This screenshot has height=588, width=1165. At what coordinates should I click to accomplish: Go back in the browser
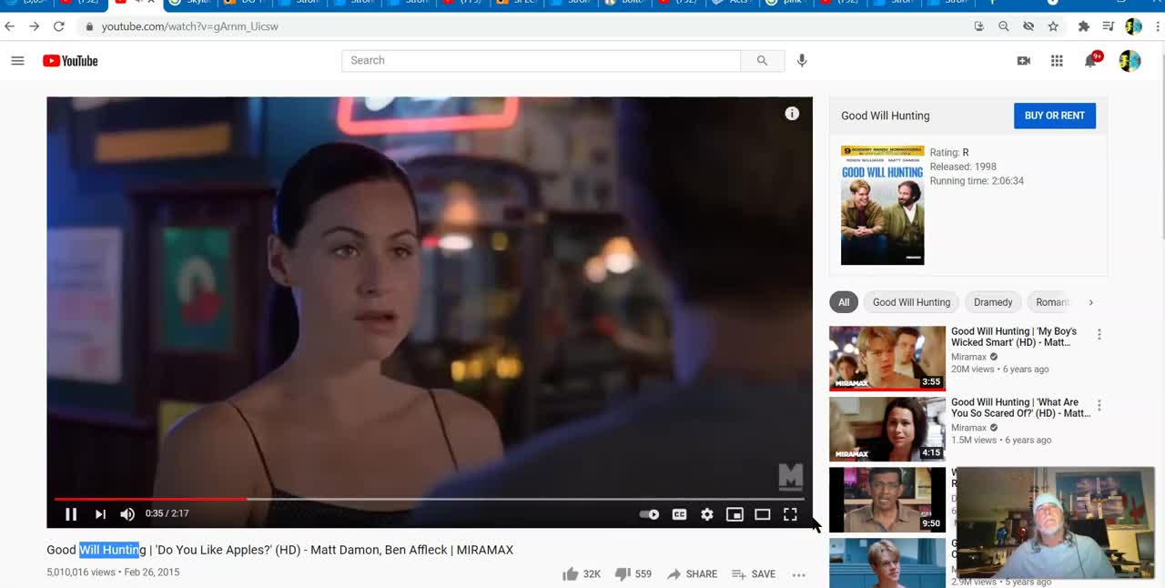pos(10,26)
